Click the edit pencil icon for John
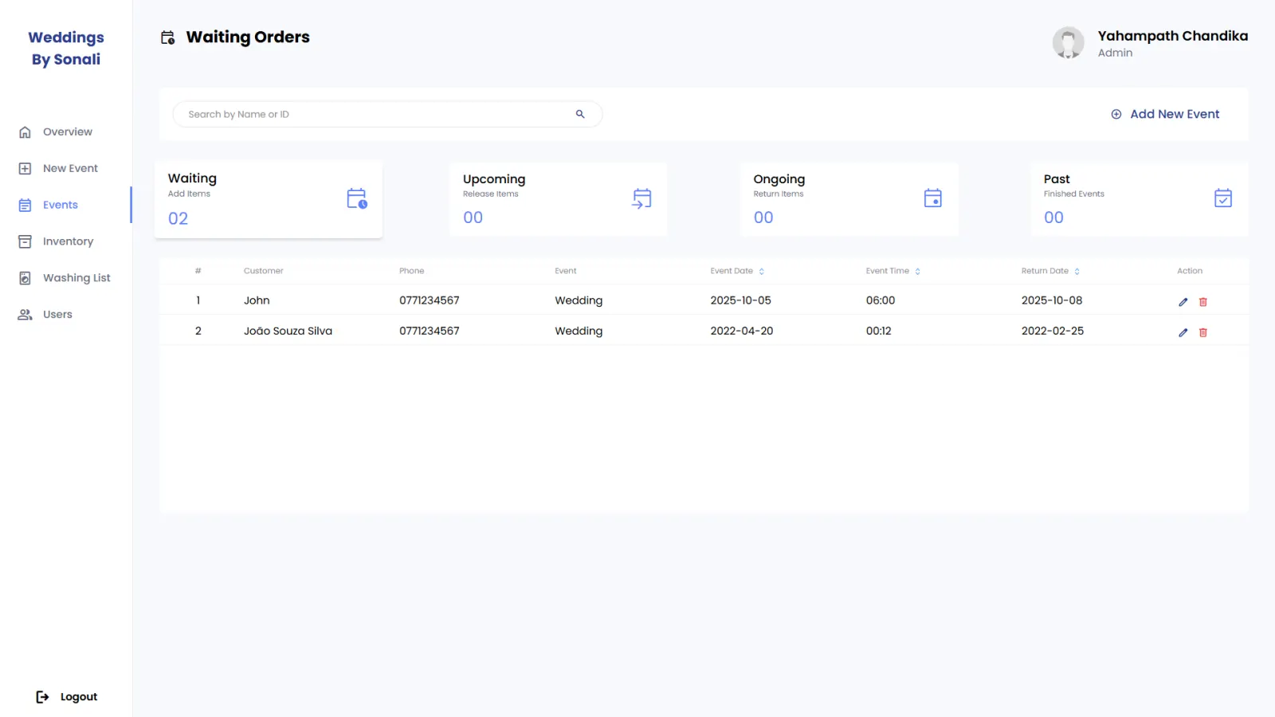 1183,302
